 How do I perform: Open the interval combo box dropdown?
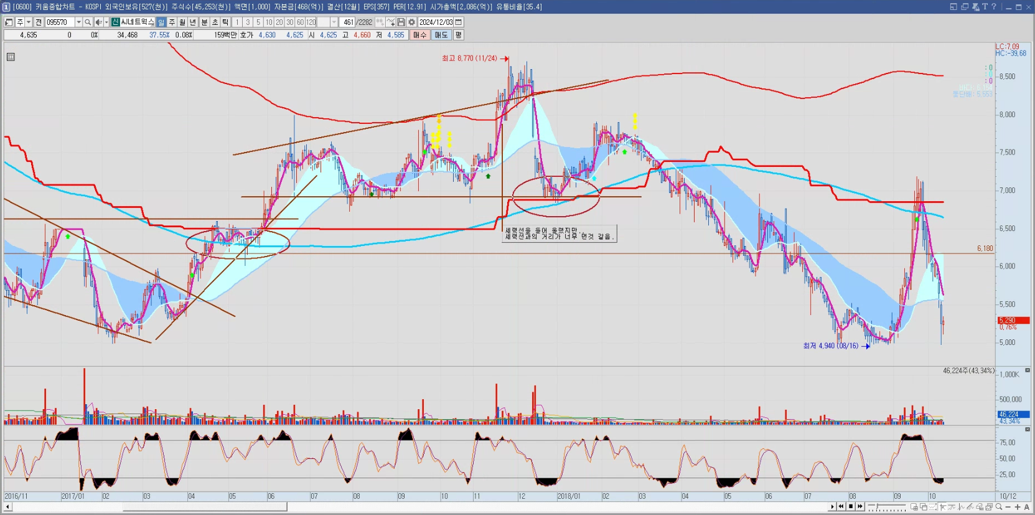coord(334,22)
